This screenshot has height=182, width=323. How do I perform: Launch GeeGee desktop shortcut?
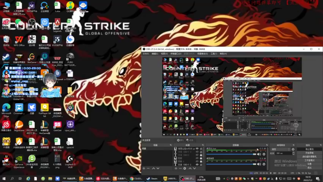57,126
